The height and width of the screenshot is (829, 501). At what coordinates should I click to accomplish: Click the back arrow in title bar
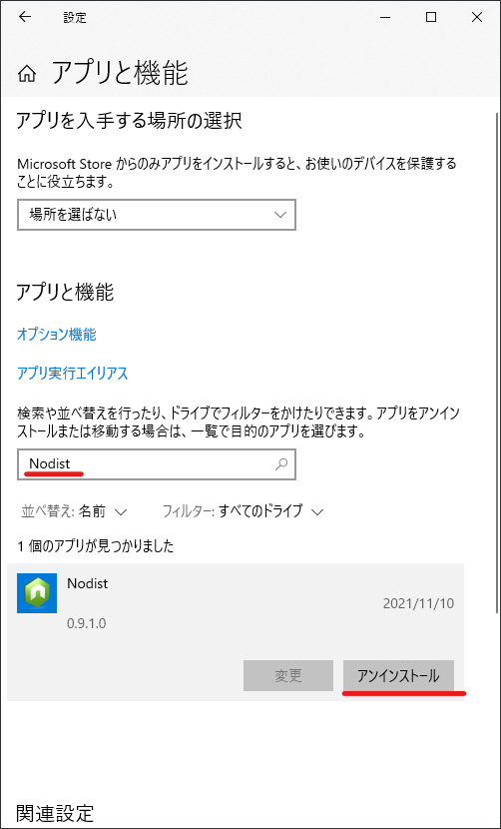point(25,17)
